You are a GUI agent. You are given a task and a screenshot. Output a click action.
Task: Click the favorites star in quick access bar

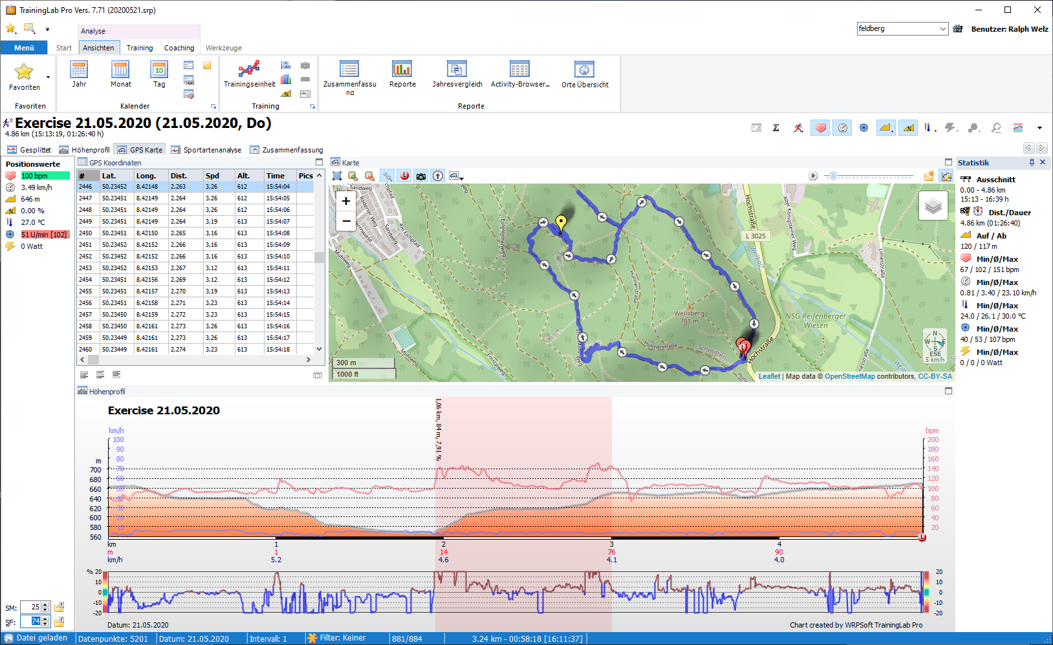11,28
